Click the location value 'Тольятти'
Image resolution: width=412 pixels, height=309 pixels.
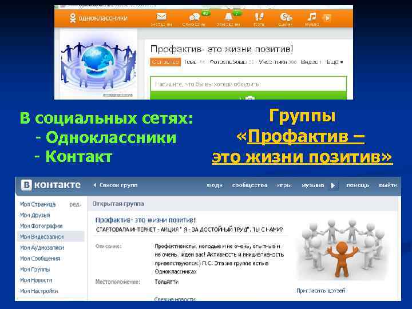[167, 282]
